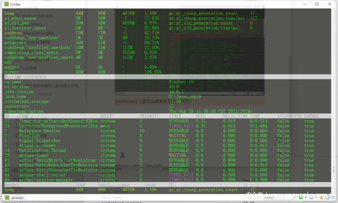Click gc.g1_old_generation.time(ms) entry
This screenshot has height=203, width=338.
(204, 28)
